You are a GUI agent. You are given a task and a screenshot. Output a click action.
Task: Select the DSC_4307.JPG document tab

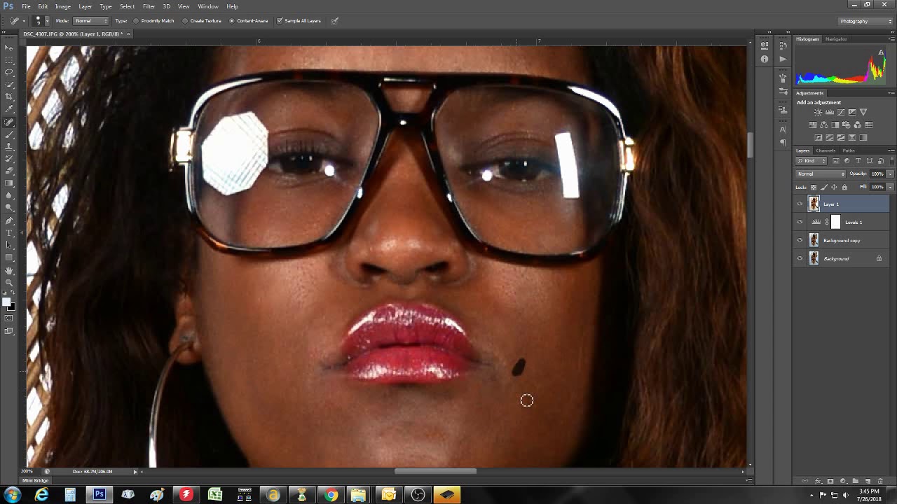pos(72,34)
